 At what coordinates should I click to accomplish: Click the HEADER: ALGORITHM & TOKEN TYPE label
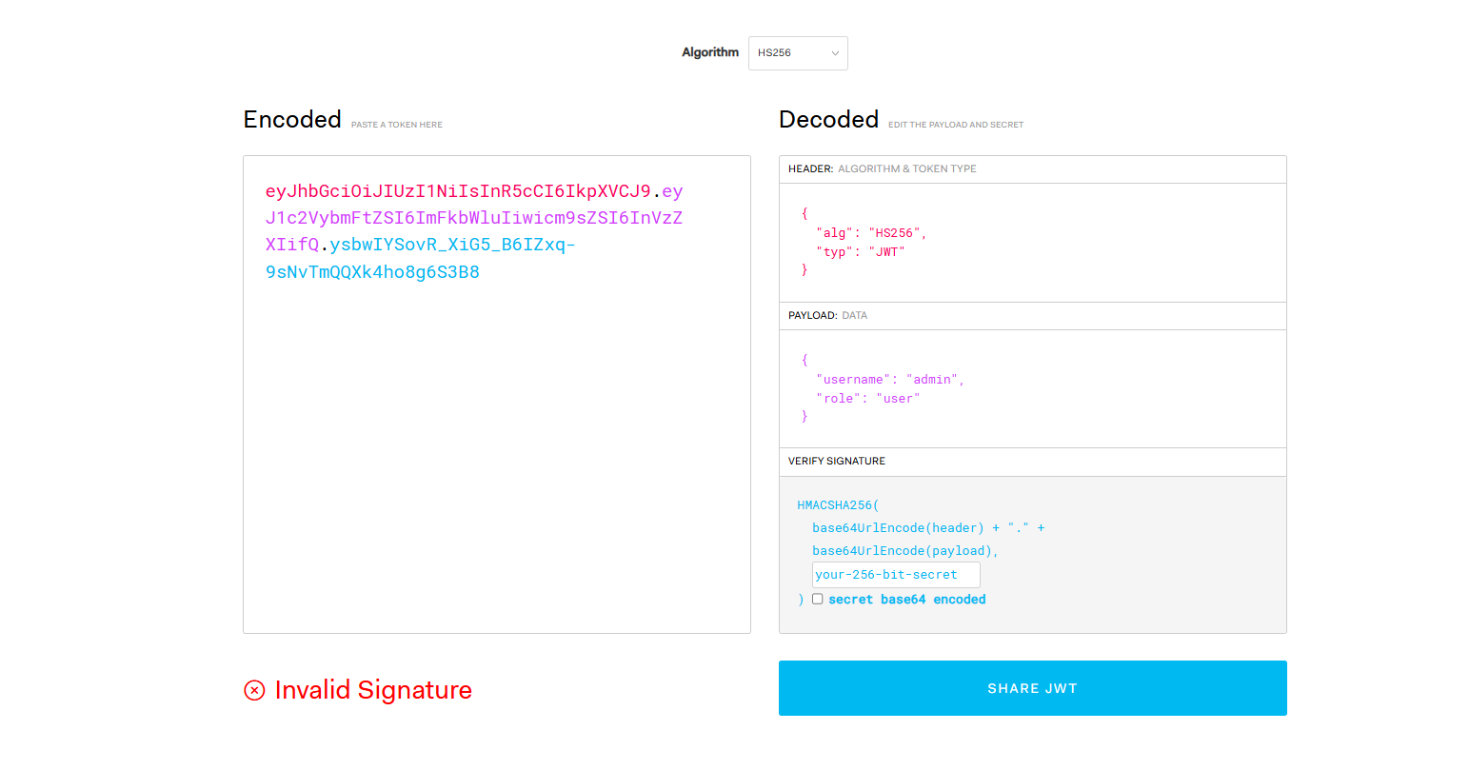tap(883, 169)
